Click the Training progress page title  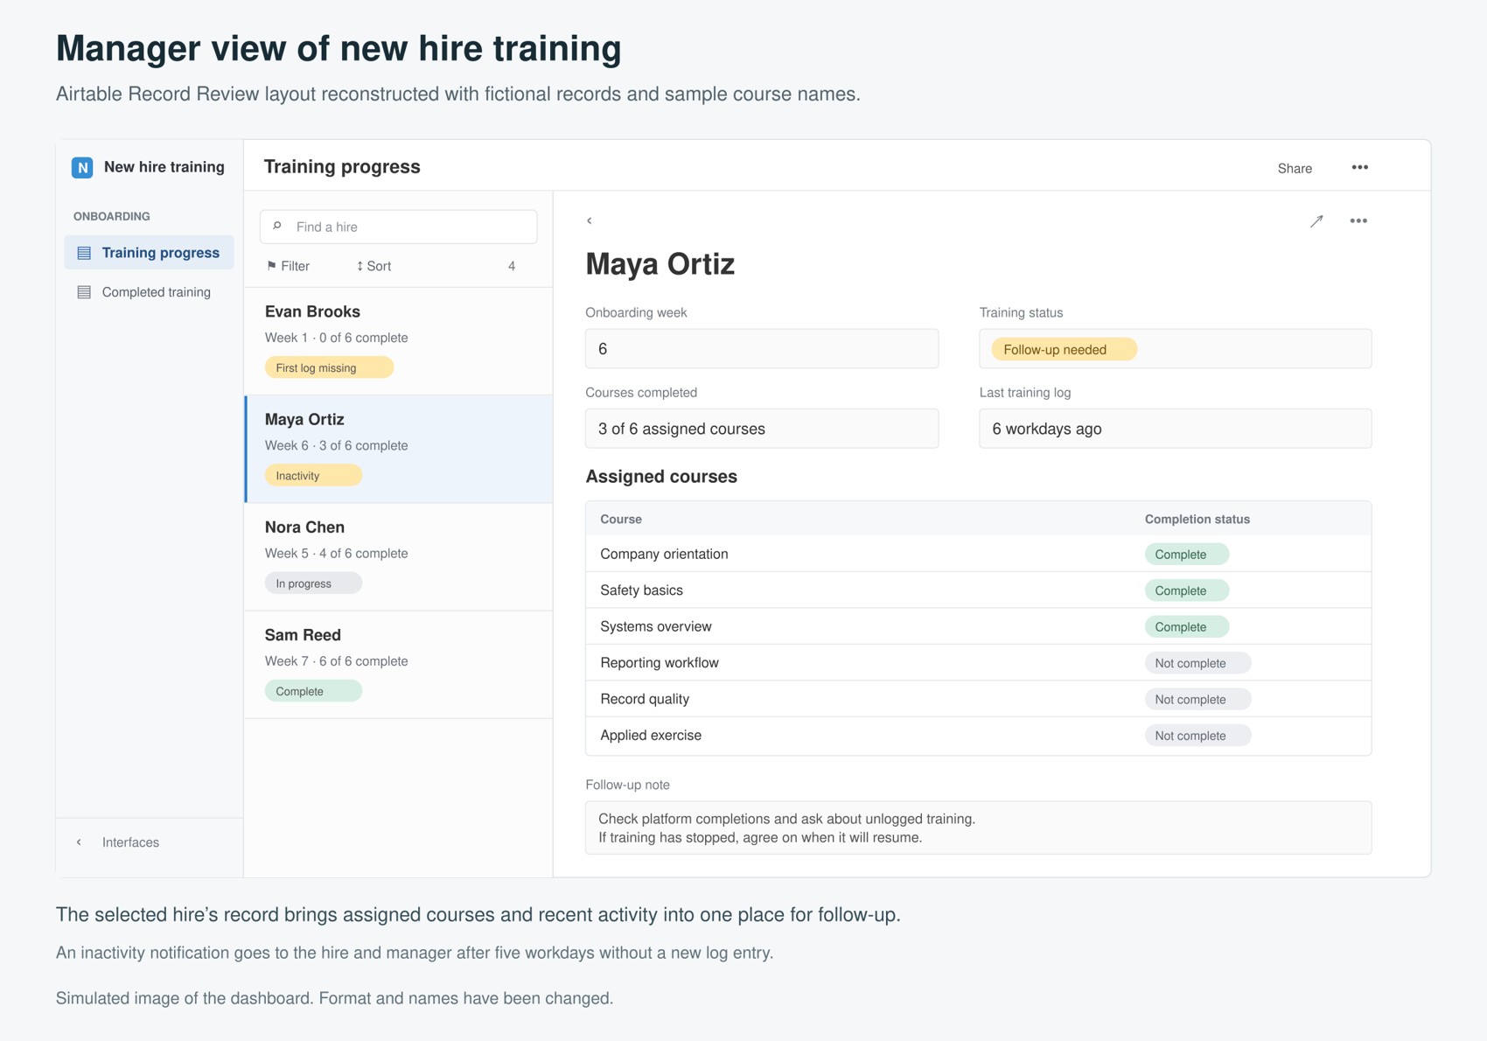click(342, 167)
